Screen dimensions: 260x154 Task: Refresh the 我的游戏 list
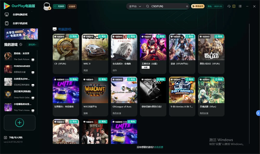[x=21, y=44]
